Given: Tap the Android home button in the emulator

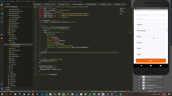Looking at the screenshot, I should pyautogui.click(x=151, y=66).
